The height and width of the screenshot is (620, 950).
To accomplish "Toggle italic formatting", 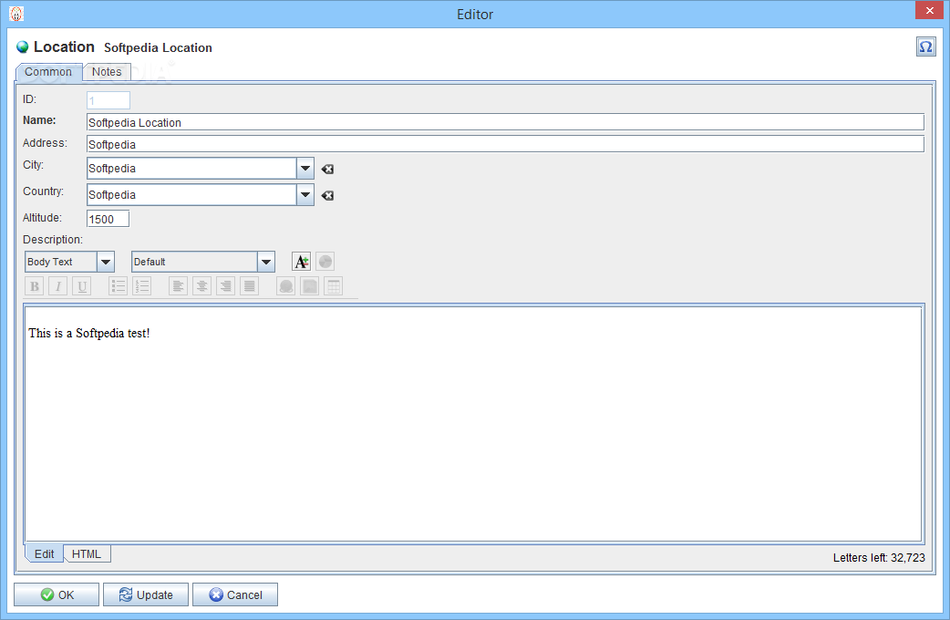I will point(58,286).
